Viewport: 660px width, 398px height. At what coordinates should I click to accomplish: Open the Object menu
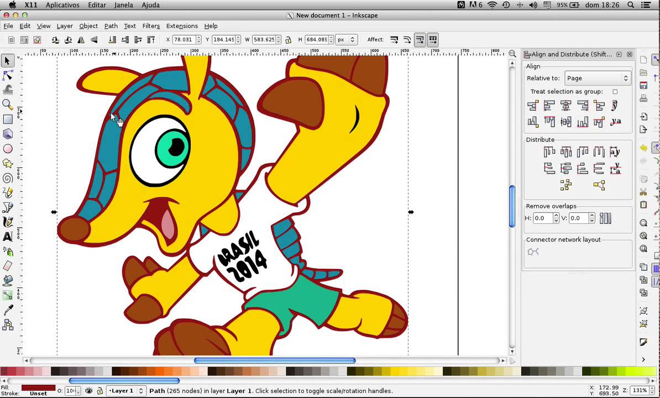(88, 25)
